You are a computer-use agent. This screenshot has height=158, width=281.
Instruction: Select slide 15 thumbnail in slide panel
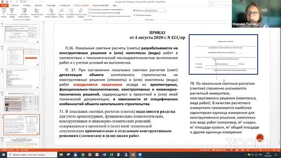(22, 79)
